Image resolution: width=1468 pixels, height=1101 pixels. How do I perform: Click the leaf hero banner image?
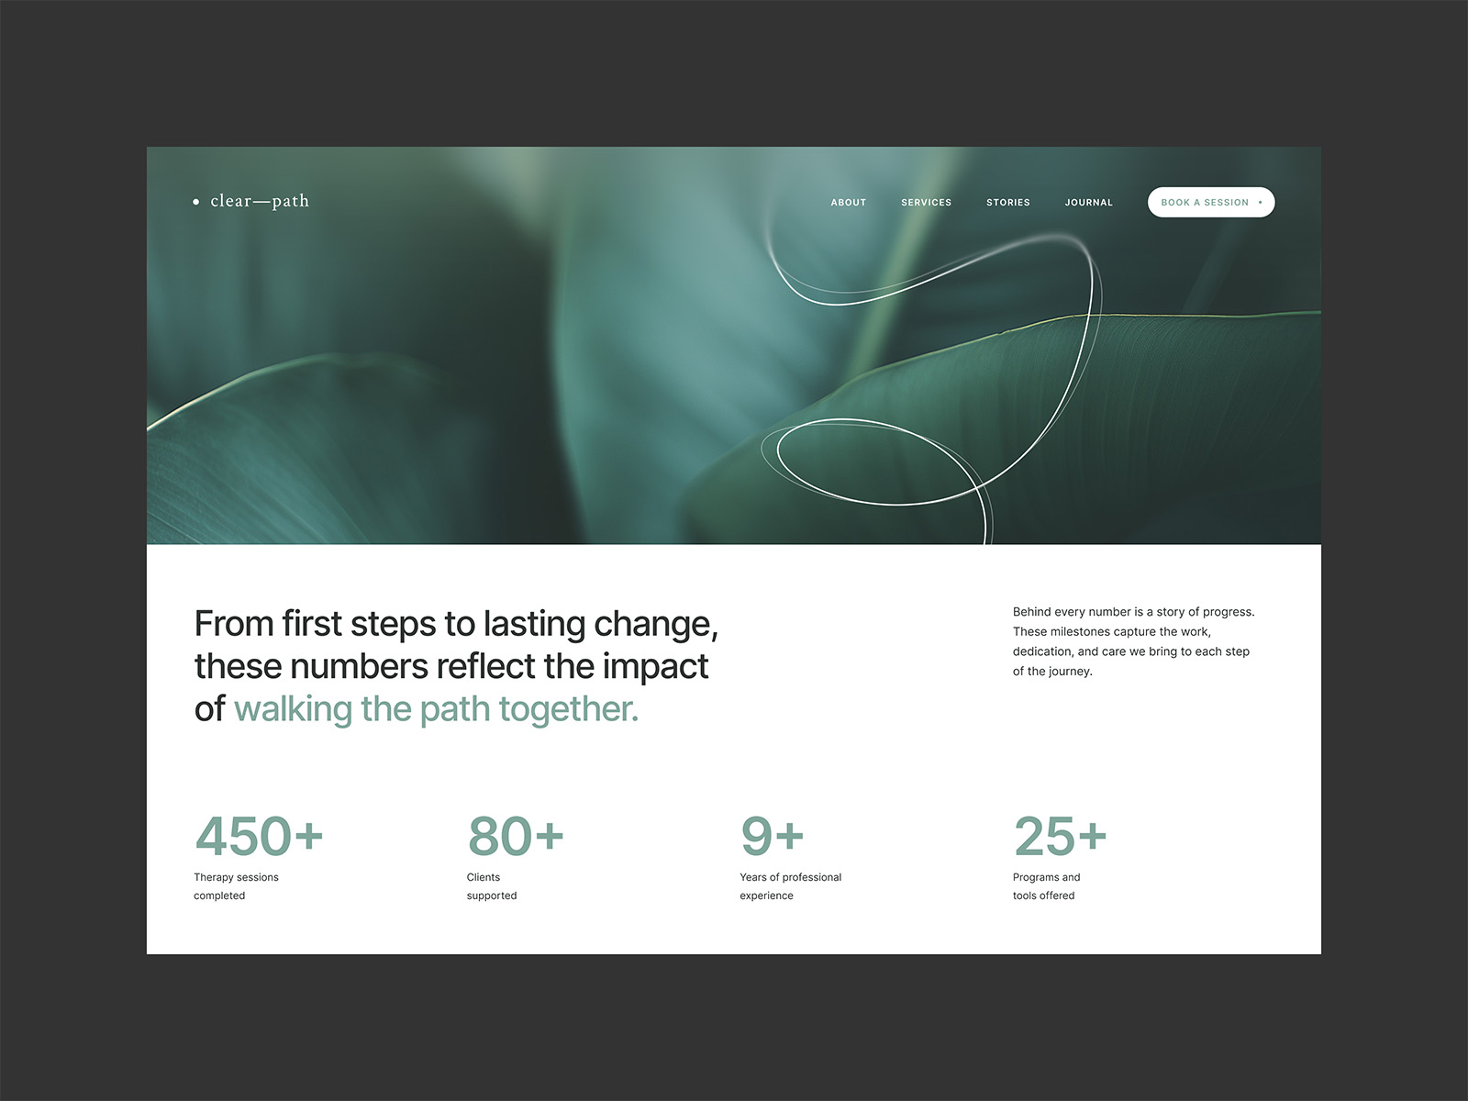click(734, 346)
